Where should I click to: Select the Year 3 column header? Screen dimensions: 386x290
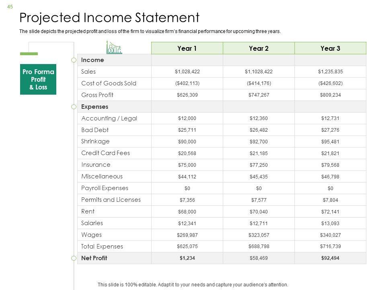pos(331,48)
